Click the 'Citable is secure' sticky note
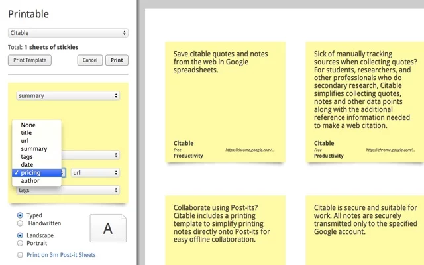Image resolution: width=424 pixels, height=265 pixels. click(365, 230)
